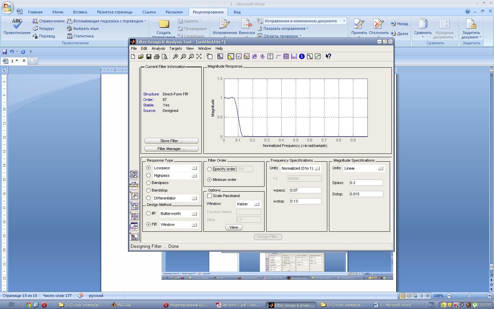Click the Store Filter button
Screen dimensions: 494x309
(x=172, y=141)
